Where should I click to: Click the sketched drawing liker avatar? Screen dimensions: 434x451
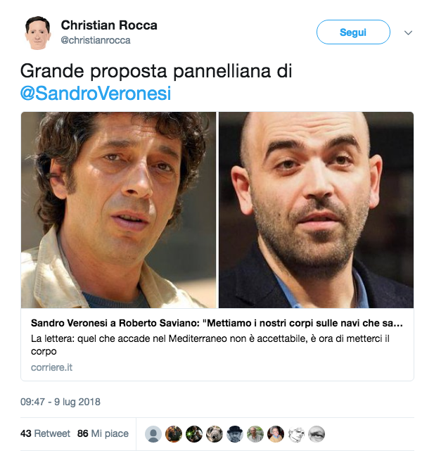click(x=296, y=434)
